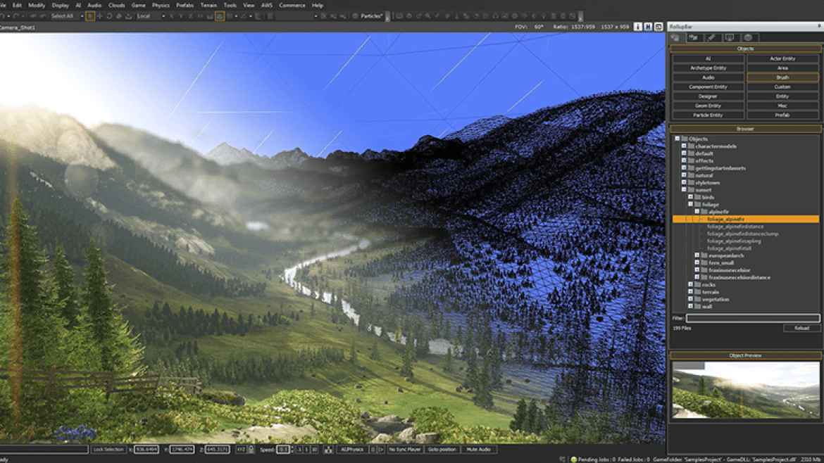Click the terrain collision icon beside speed
The image size is (824, 463).
[x=328, y=450]
